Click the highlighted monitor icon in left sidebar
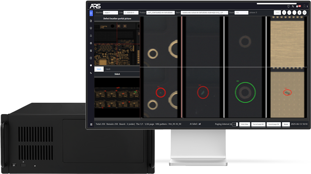This screenshot has height=174, width=311. point(91,13)
